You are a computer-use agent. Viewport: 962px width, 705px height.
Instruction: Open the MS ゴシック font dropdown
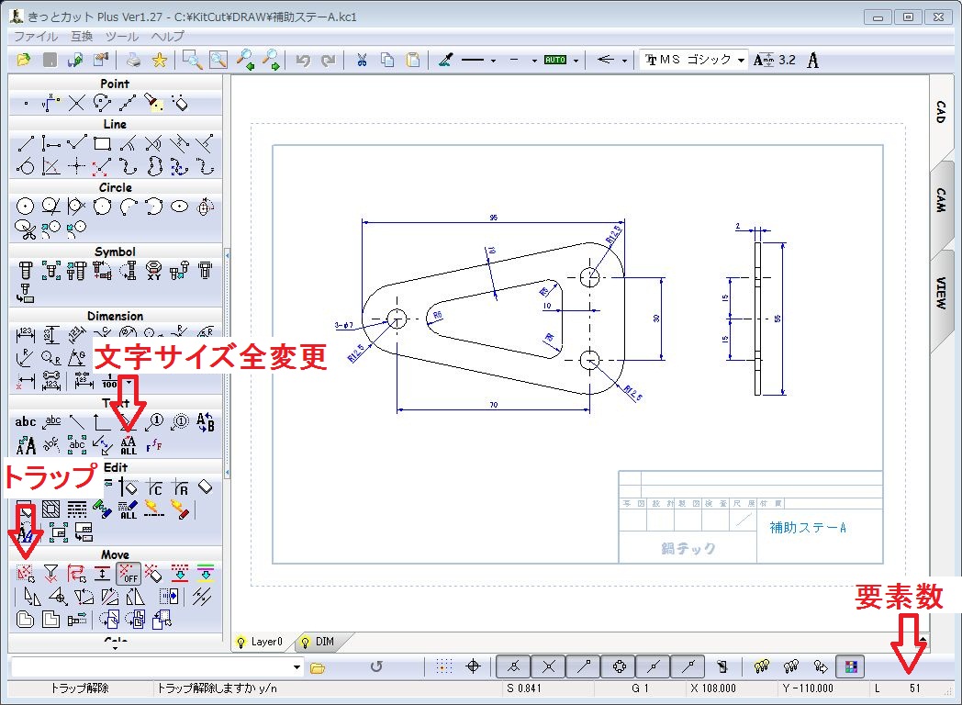(741, 61)
